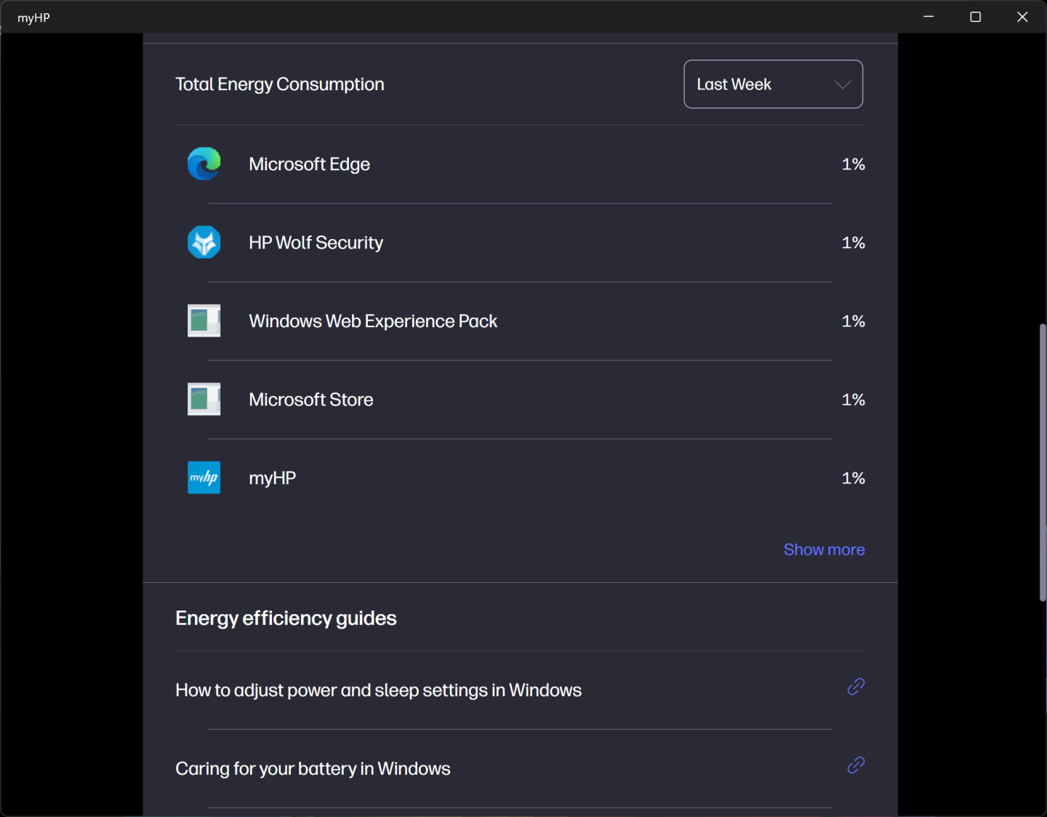Click the Microsoft Edge app icon
This screenshot has height=817, width=1047.
(x=204, y=164)
